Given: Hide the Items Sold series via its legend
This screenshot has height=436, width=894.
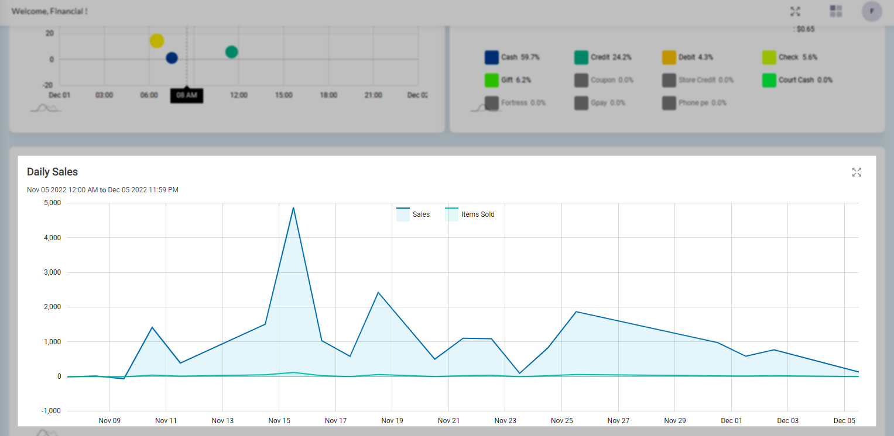Looking at the screenshot, I should coord(470,214).
